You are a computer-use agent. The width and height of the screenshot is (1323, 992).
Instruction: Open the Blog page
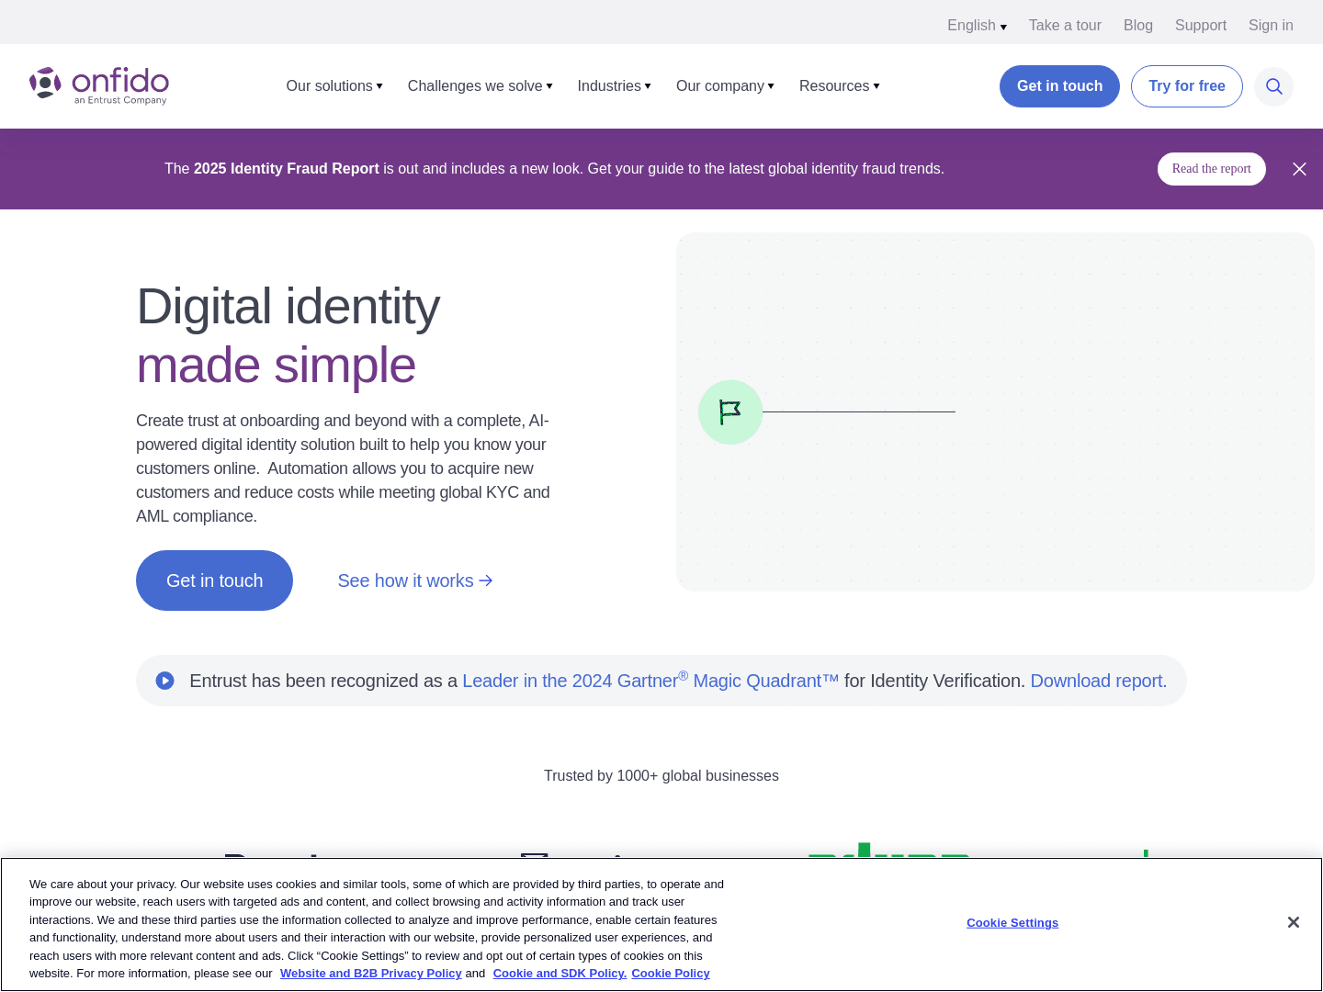(1137, 25)
